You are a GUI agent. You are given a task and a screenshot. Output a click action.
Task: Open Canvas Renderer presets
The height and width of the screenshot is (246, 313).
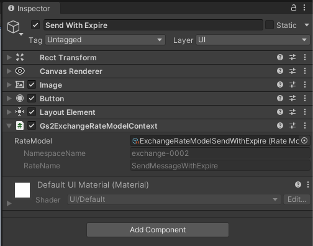(x=293, y=71)
